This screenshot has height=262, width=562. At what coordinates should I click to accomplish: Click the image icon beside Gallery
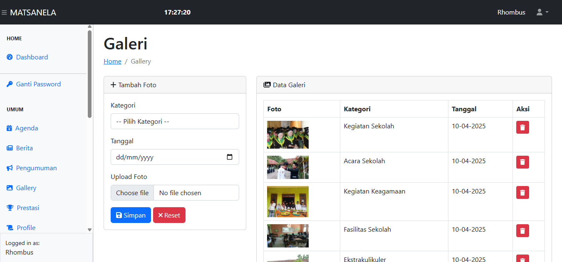(10, 188)
